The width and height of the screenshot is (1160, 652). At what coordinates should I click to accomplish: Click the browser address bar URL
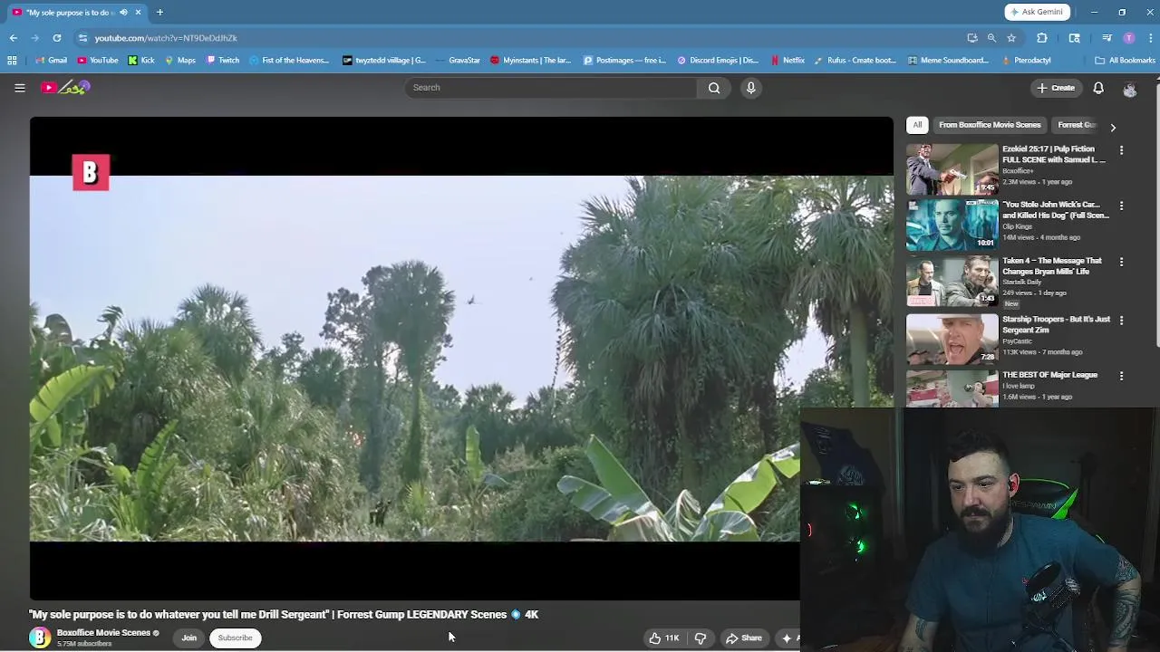coord(166,38)
